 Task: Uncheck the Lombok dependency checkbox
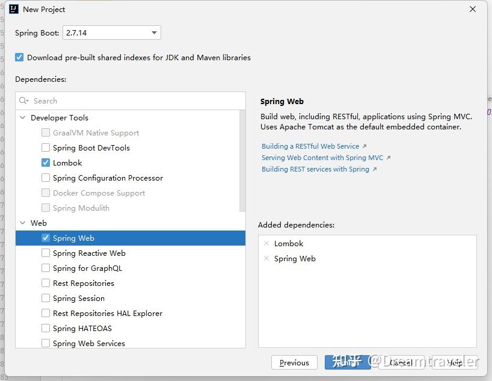[x=46, y=163]
